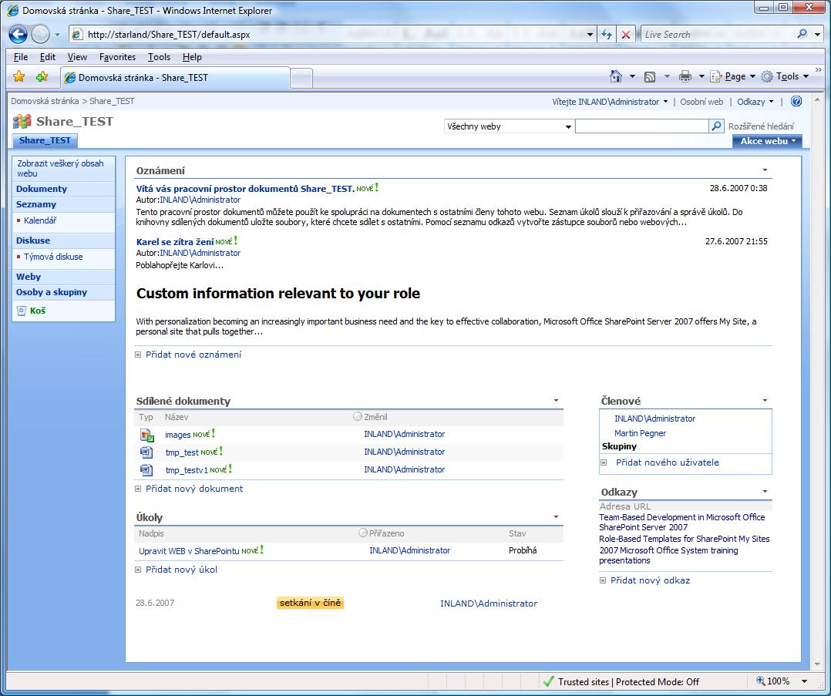Click the Refresh page icon
Image resolution: width=831 pixels, height=696 pixels.
(607, 35)
